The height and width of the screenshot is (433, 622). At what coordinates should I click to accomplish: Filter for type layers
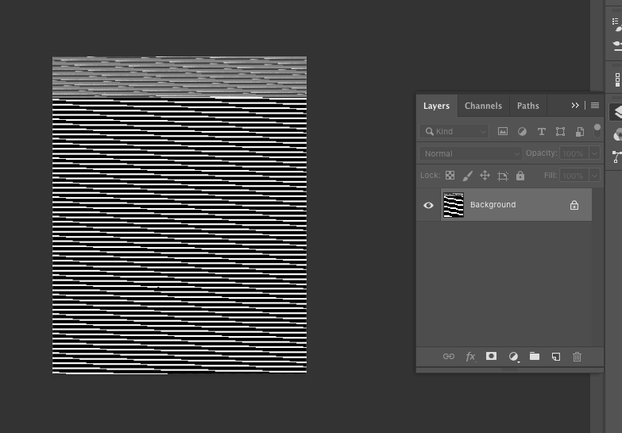[542, 131]
